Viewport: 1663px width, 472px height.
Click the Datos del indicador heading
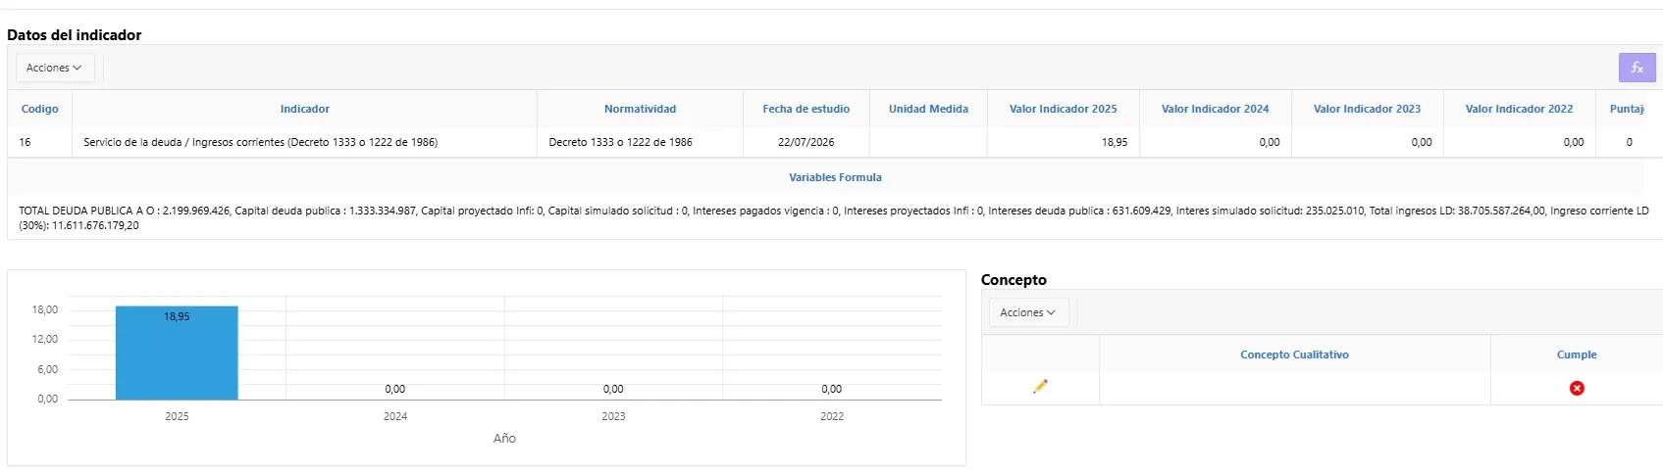click(x=75, y=35)
